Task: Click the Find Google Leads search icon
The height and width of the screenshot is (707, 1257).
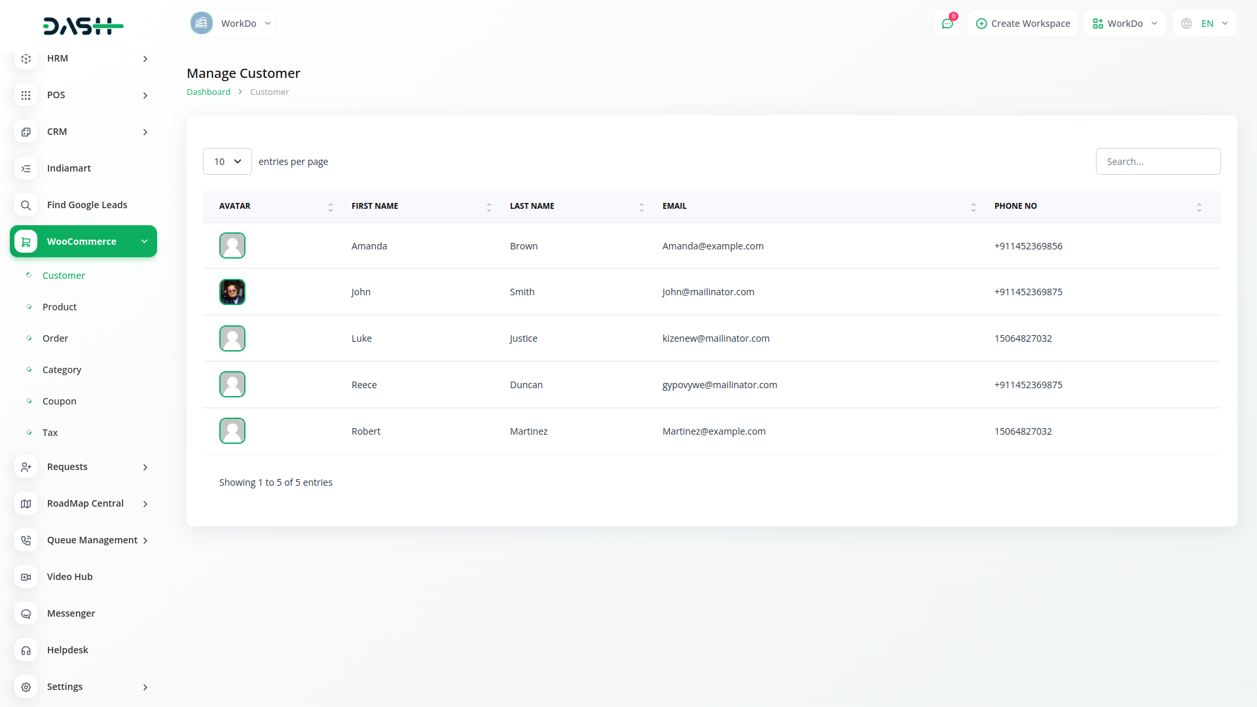Action: point(26,205)
